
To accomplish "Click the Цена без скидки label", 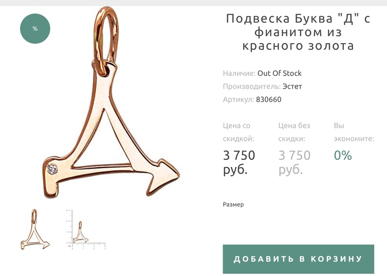I will 294,132.
